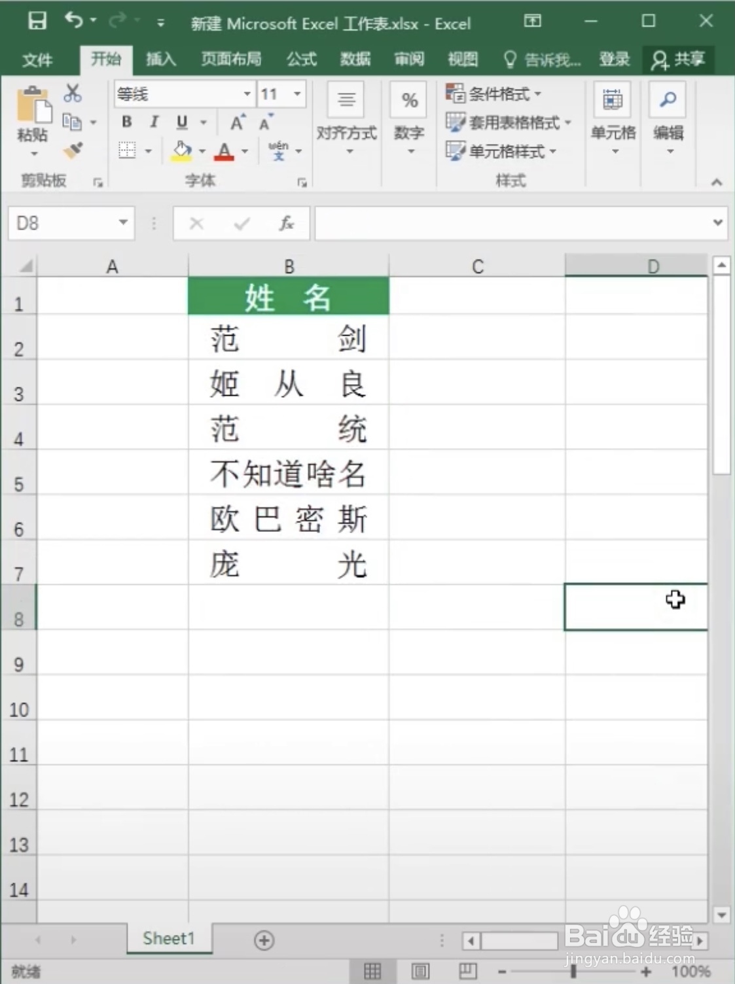Viewport: 735px width, 984px height.
Task: Open the fill color dropdown arrow
Action: [202, 152]
